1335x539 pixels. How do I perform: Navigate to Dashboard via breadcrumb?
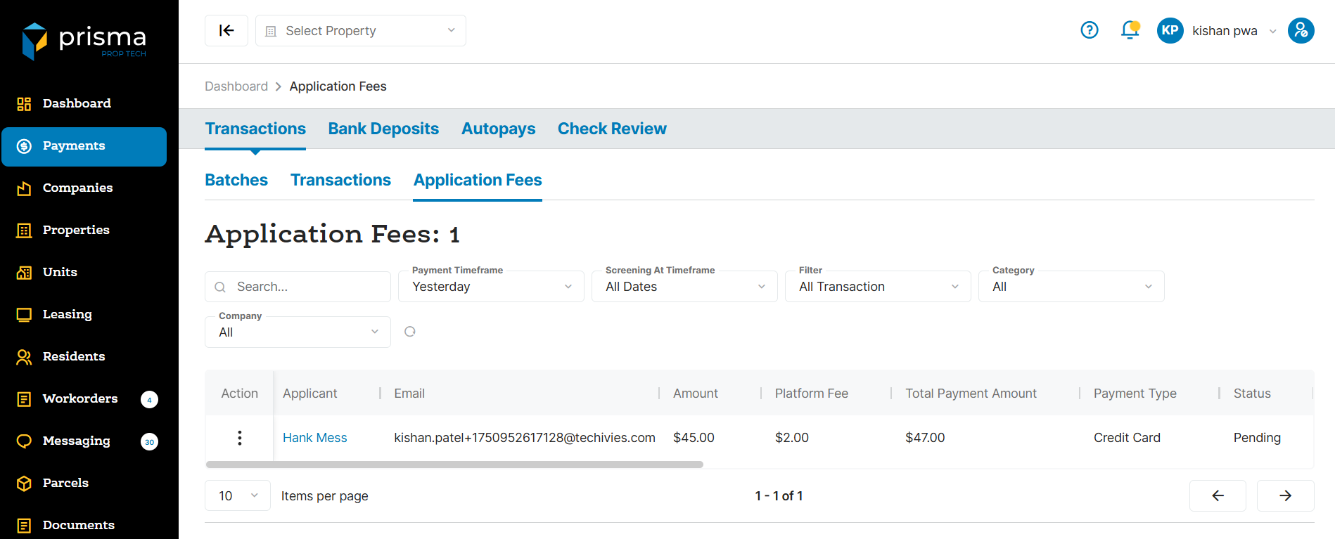[x=236, y=86]
